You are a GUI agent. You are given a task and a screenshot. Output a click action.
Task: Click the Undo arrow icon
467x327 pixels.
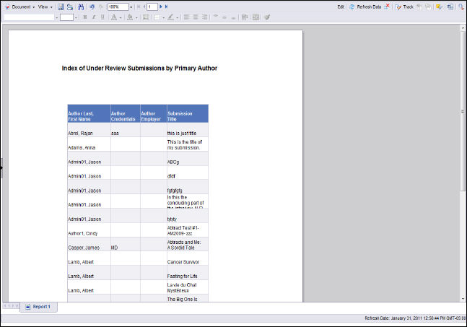point(92,6)
